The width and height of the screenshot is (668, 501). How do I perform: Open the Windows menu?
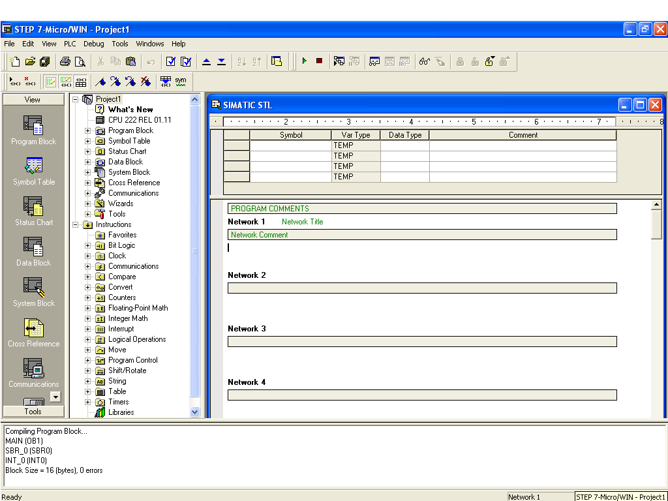tap(150, 44)
